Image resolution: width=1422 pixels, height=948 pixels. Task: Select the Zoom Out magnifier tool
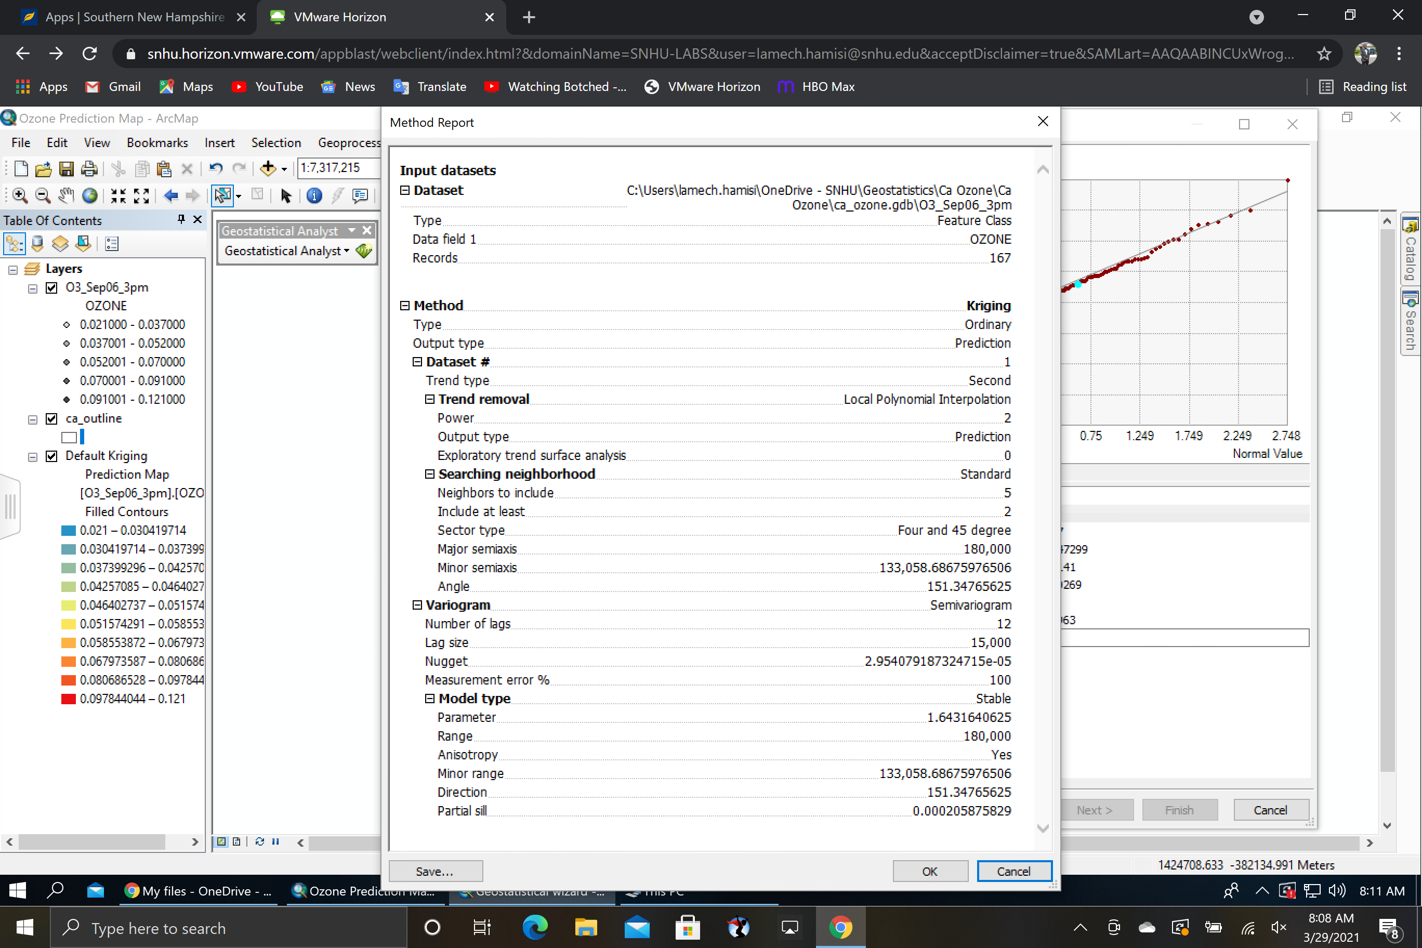tap(42, 195)
